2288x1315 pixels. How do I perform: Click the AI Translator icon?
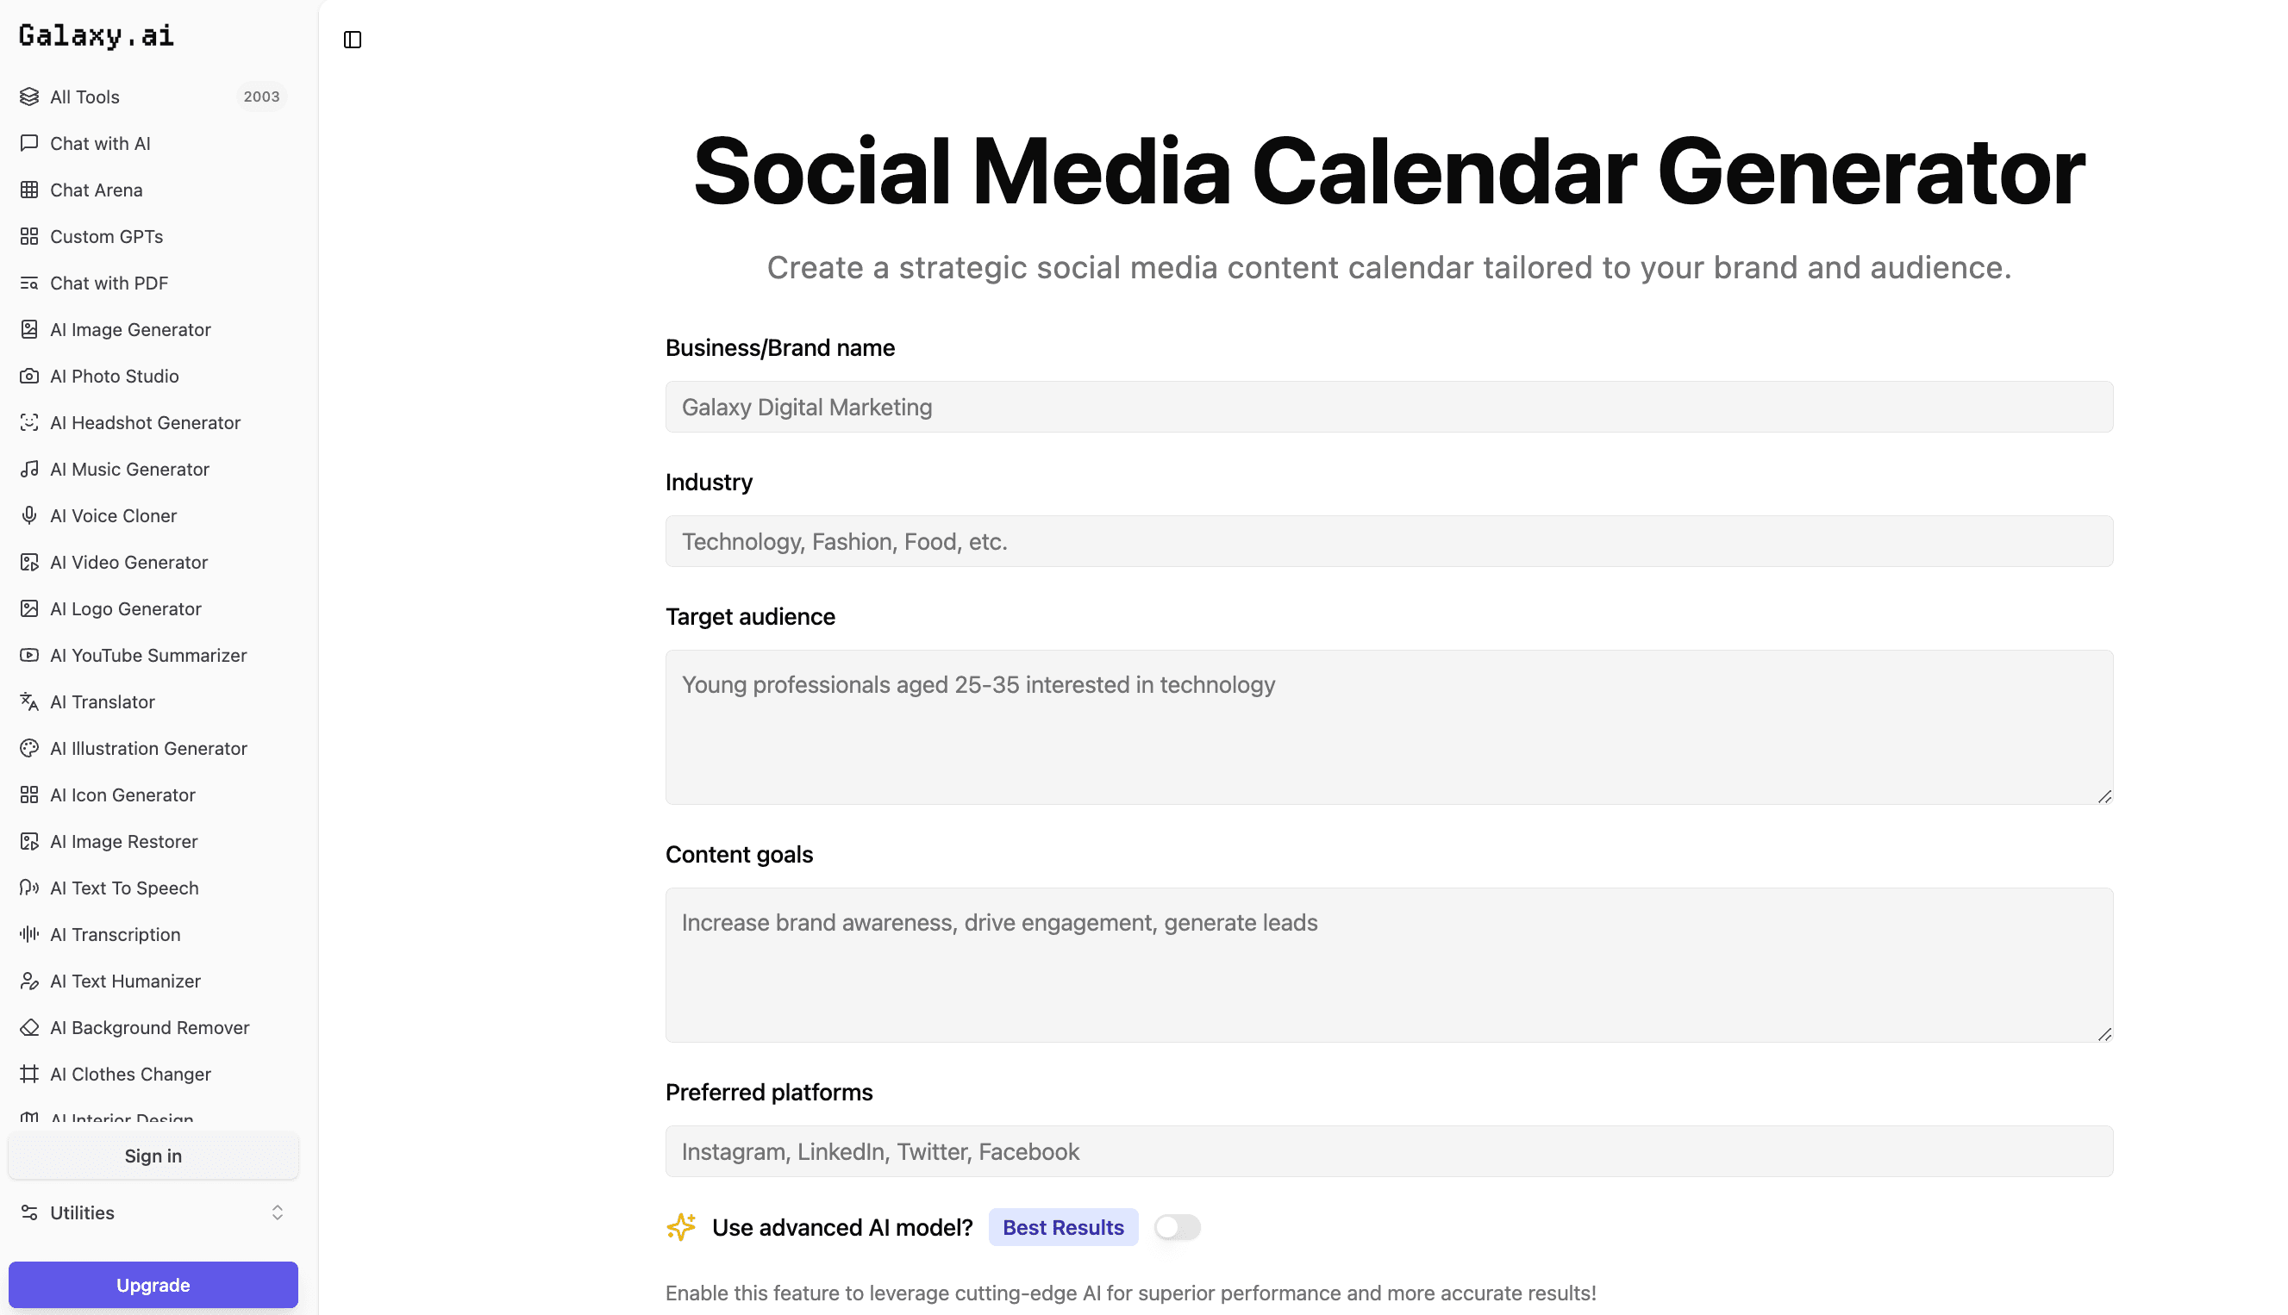(28, 701)
